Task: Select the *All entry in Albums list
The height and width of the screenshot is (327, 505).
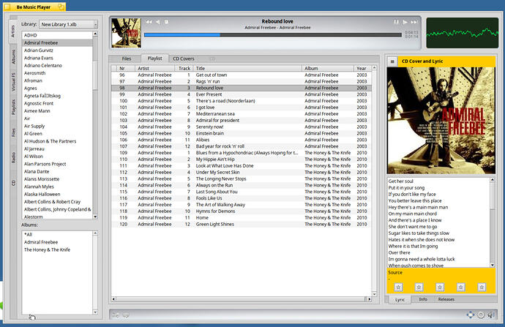Action: pos(57,235)
